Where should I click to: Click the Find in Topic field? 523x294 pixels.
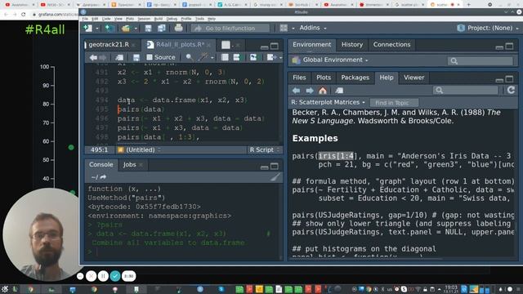pos(394,103)
